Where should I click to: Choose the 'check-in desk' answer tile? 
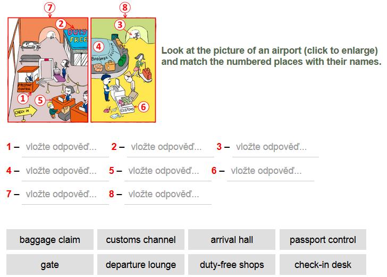(x=323, y=265)
